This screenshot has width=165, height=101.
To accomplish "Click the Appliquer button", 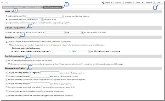I will 149,3.
